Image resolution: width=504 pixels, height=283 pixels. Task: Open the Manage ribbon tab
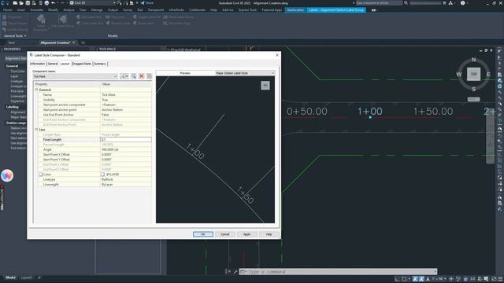point(97,10)
